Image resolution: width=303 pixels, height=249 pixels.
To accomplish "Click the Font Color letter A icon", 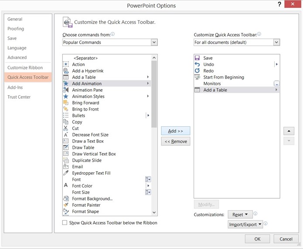I will click(x=66, y=186).
